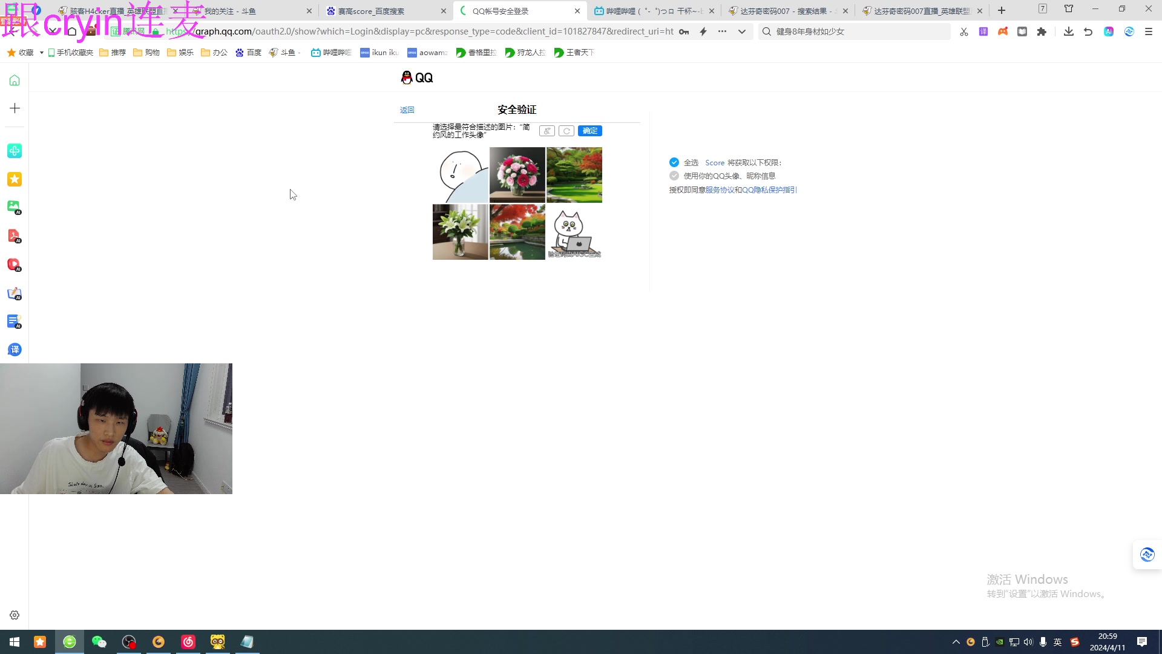Click the search box with 健身8年身材如少女
Viewport: 1162px width, 654px height.
tap(855, 31)
